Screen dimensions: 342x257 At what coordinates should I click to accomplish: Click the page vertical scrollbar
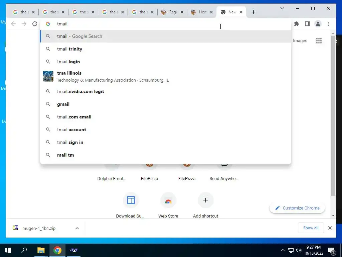[333, 116]
